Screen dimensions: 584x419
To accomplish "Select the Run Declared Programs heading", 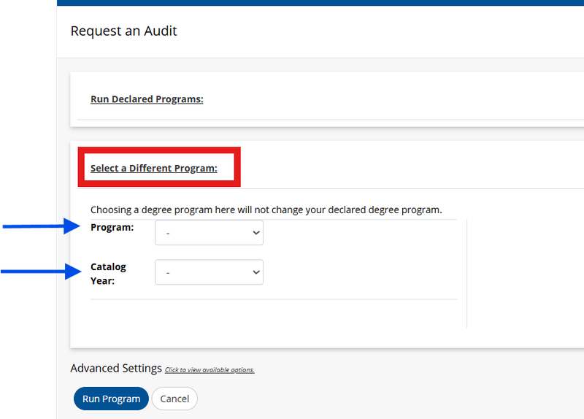I will click(x=147, y=99).
